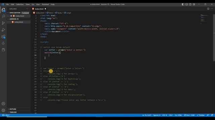215x120 pixels.
Task: Open the Terminal menu
Action: click(x=45, y=4)
